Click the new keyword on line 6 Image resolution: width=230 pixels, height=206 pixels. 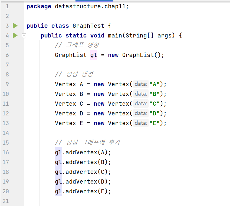tap(113, 55)
